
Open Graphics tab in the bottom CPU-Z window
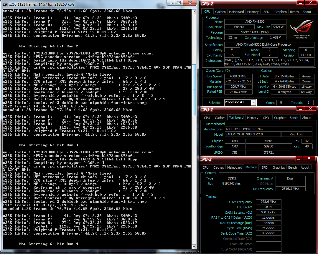click(279, 167)
